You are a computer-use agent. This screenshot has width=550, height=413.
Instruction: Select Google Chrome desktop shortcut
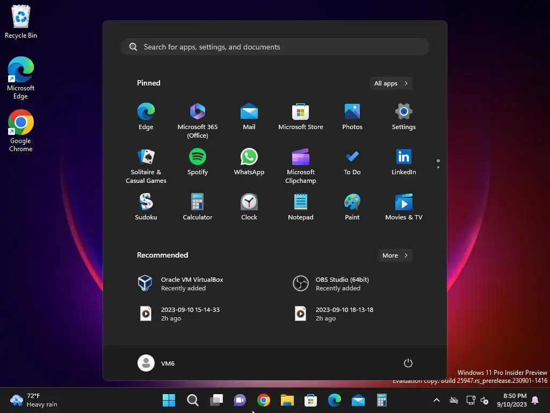(21, 131)
